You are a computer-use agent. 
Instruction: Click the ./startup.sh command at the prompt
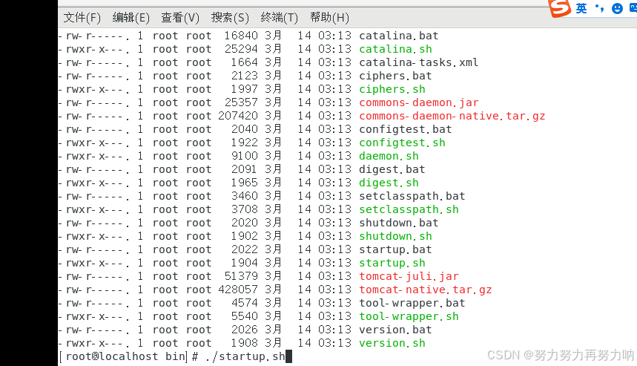click(x=245, y=356)
